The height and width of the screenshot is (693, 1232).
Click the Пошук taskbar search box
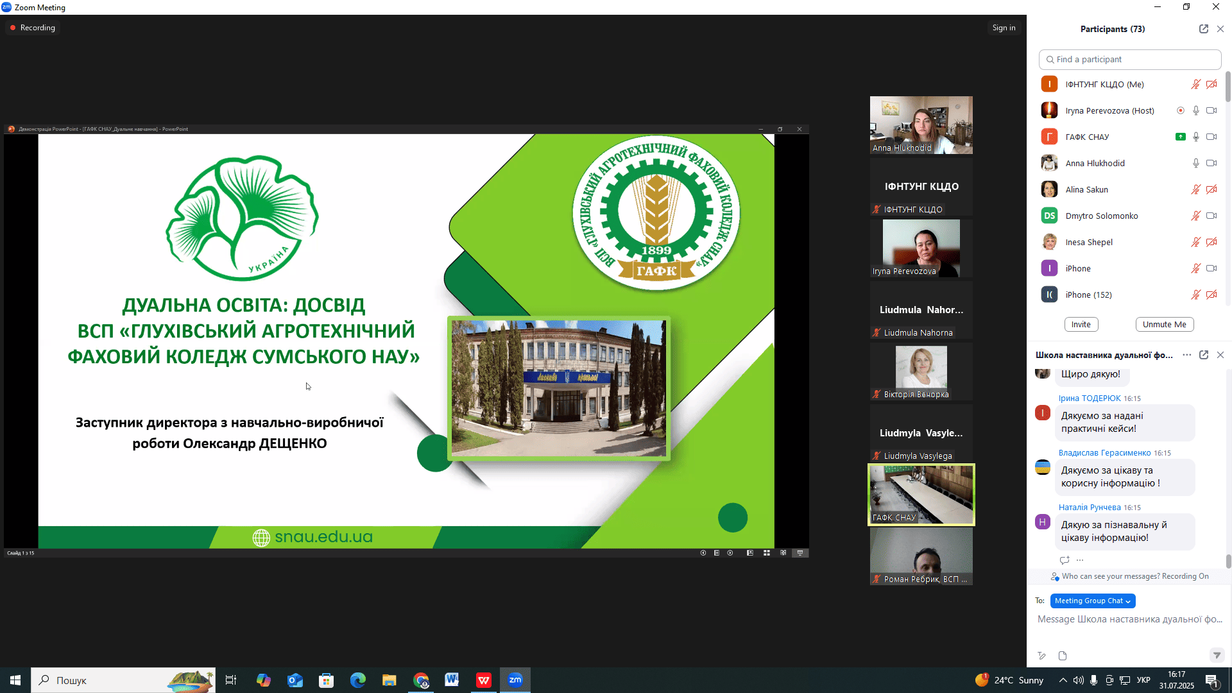[x=123, y=680]
